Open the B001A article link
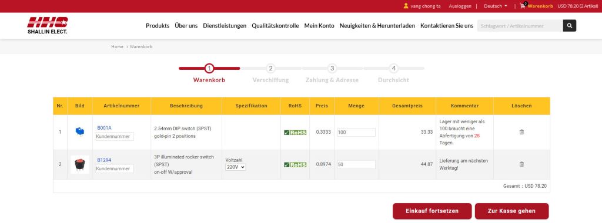 pyautogui.click(x=104, y=127)
